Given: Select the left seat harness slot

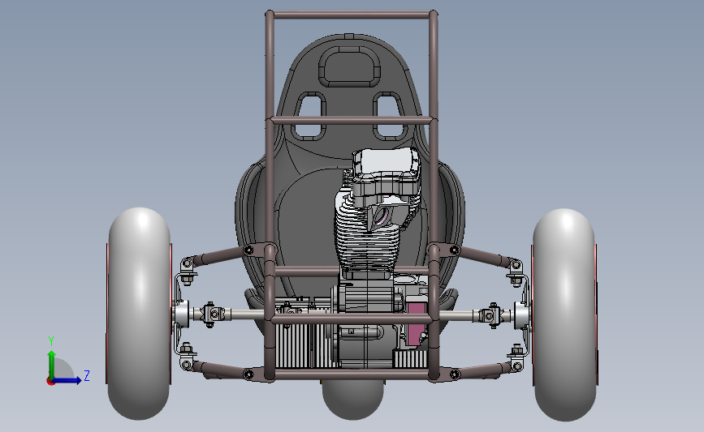Looking at the screenshot, I should pos(309,116).
